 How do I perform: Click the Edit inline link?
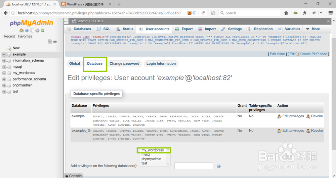277,54
